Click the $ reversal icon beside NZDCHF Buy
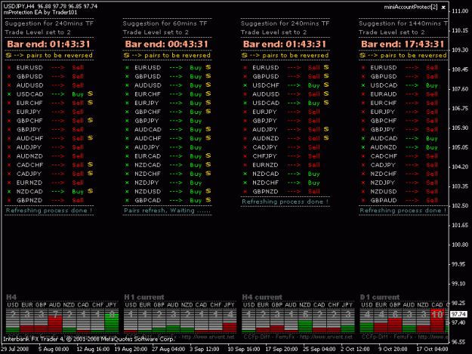This screenshot has width=472, height=354. (x=208, y=174)
